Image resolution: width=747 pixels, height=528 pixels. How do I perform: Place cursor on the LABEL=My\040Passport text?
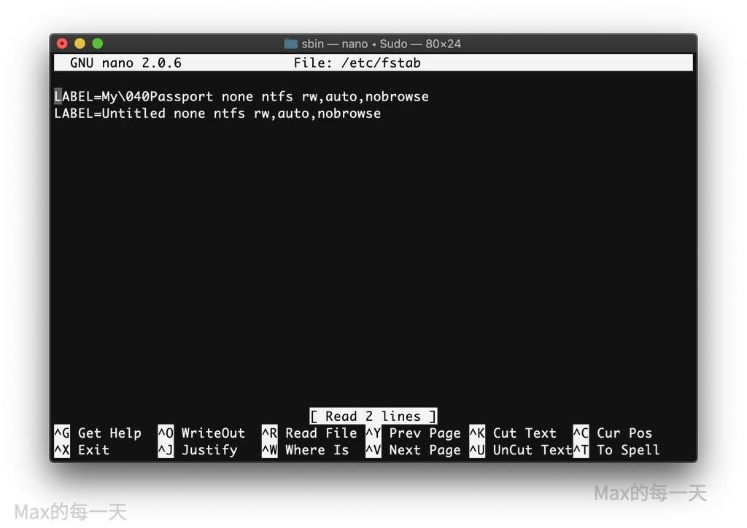pyautogui.click(x=134, y=97)
